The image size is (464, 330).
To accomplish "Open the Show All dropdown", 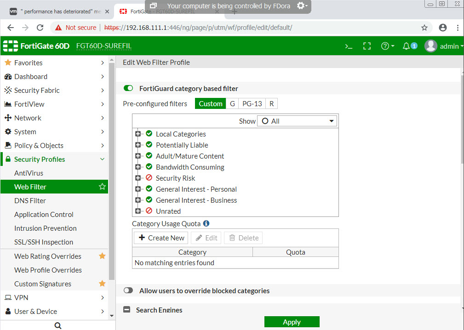I will click(297, 121).
